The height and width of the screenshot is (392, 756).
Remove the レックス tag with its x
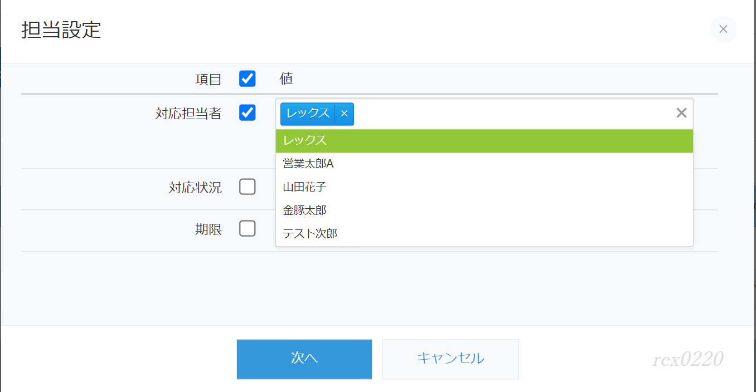point(344,114)
